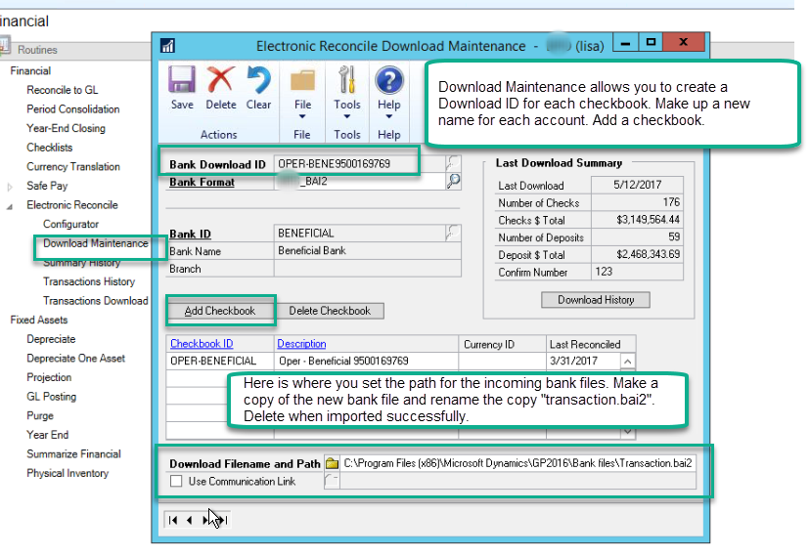Image resolution: width=810 pixels, height=557 pixels.
Task: Open the File dropdown arrow
Action: point(302,116)
